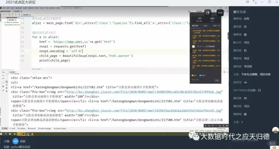Open CRLF line separator selector
The height and width of the screenshot is (149, 279).
pyautogui.click(x=196, y=131)
